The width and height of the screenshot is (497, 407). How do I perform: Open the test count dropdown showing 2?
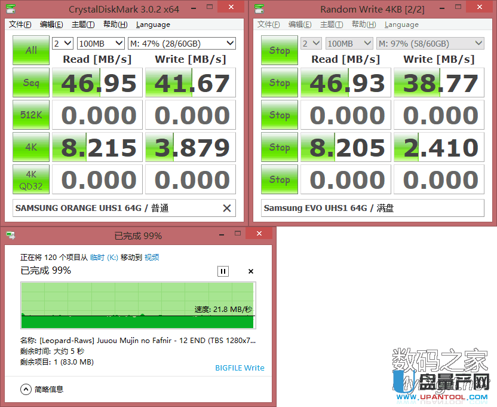pyautogui.click(x=62, y=44)
